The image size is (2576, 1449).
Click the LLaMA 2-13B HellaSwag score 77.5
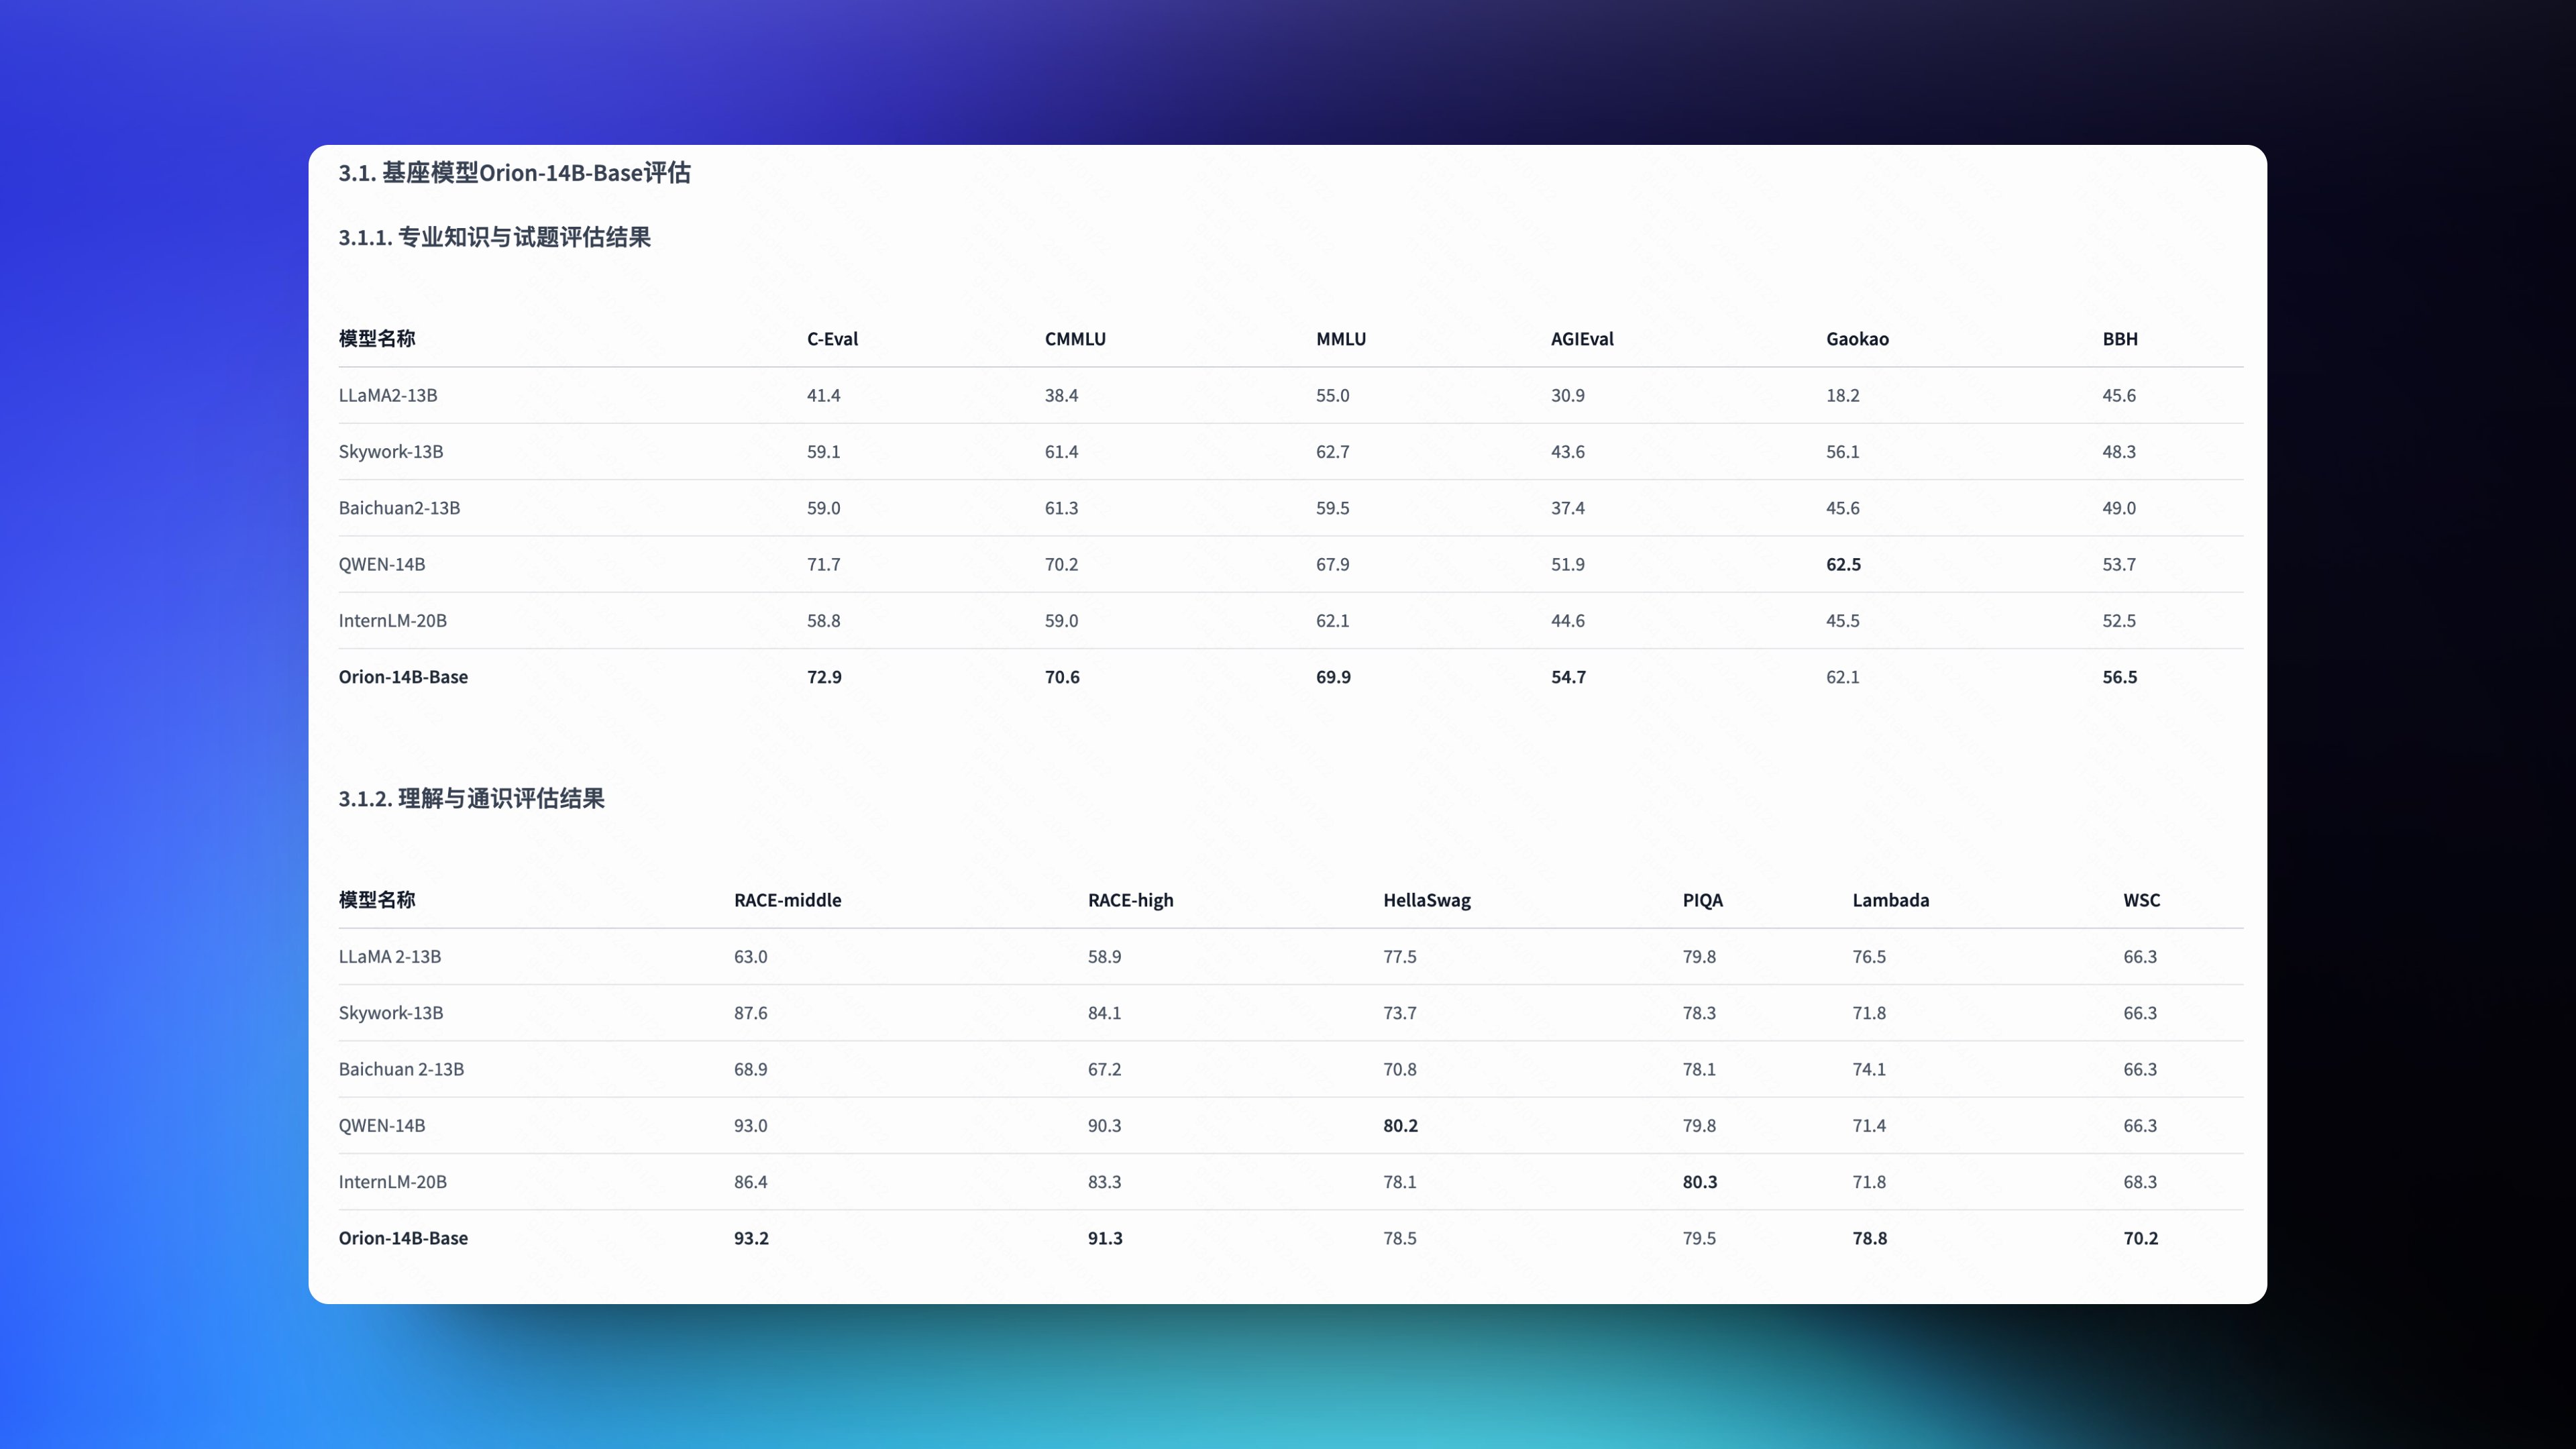pyautogui.click(x=1399, y=957)
